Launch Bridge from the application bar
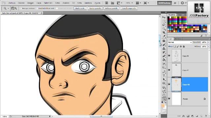 point(106,3)
